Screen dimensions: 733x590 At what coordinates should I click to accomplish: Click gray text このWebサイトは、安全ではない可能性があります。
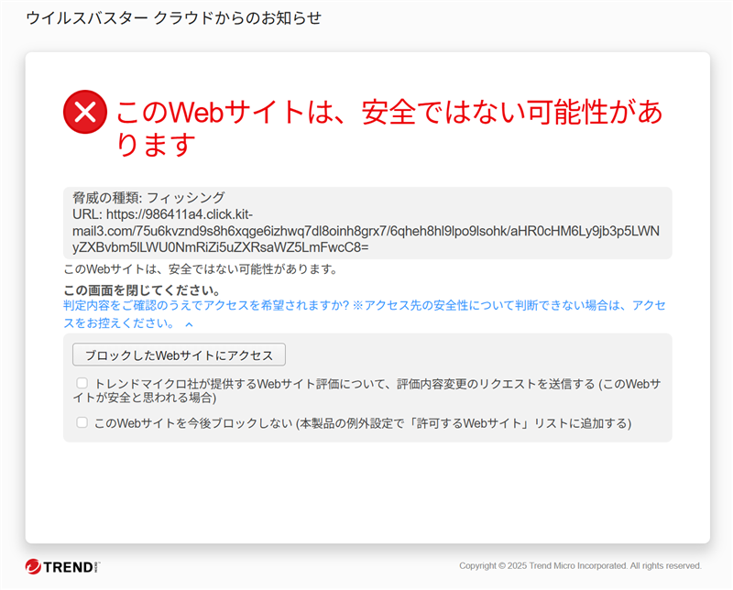tap(201, 269)
